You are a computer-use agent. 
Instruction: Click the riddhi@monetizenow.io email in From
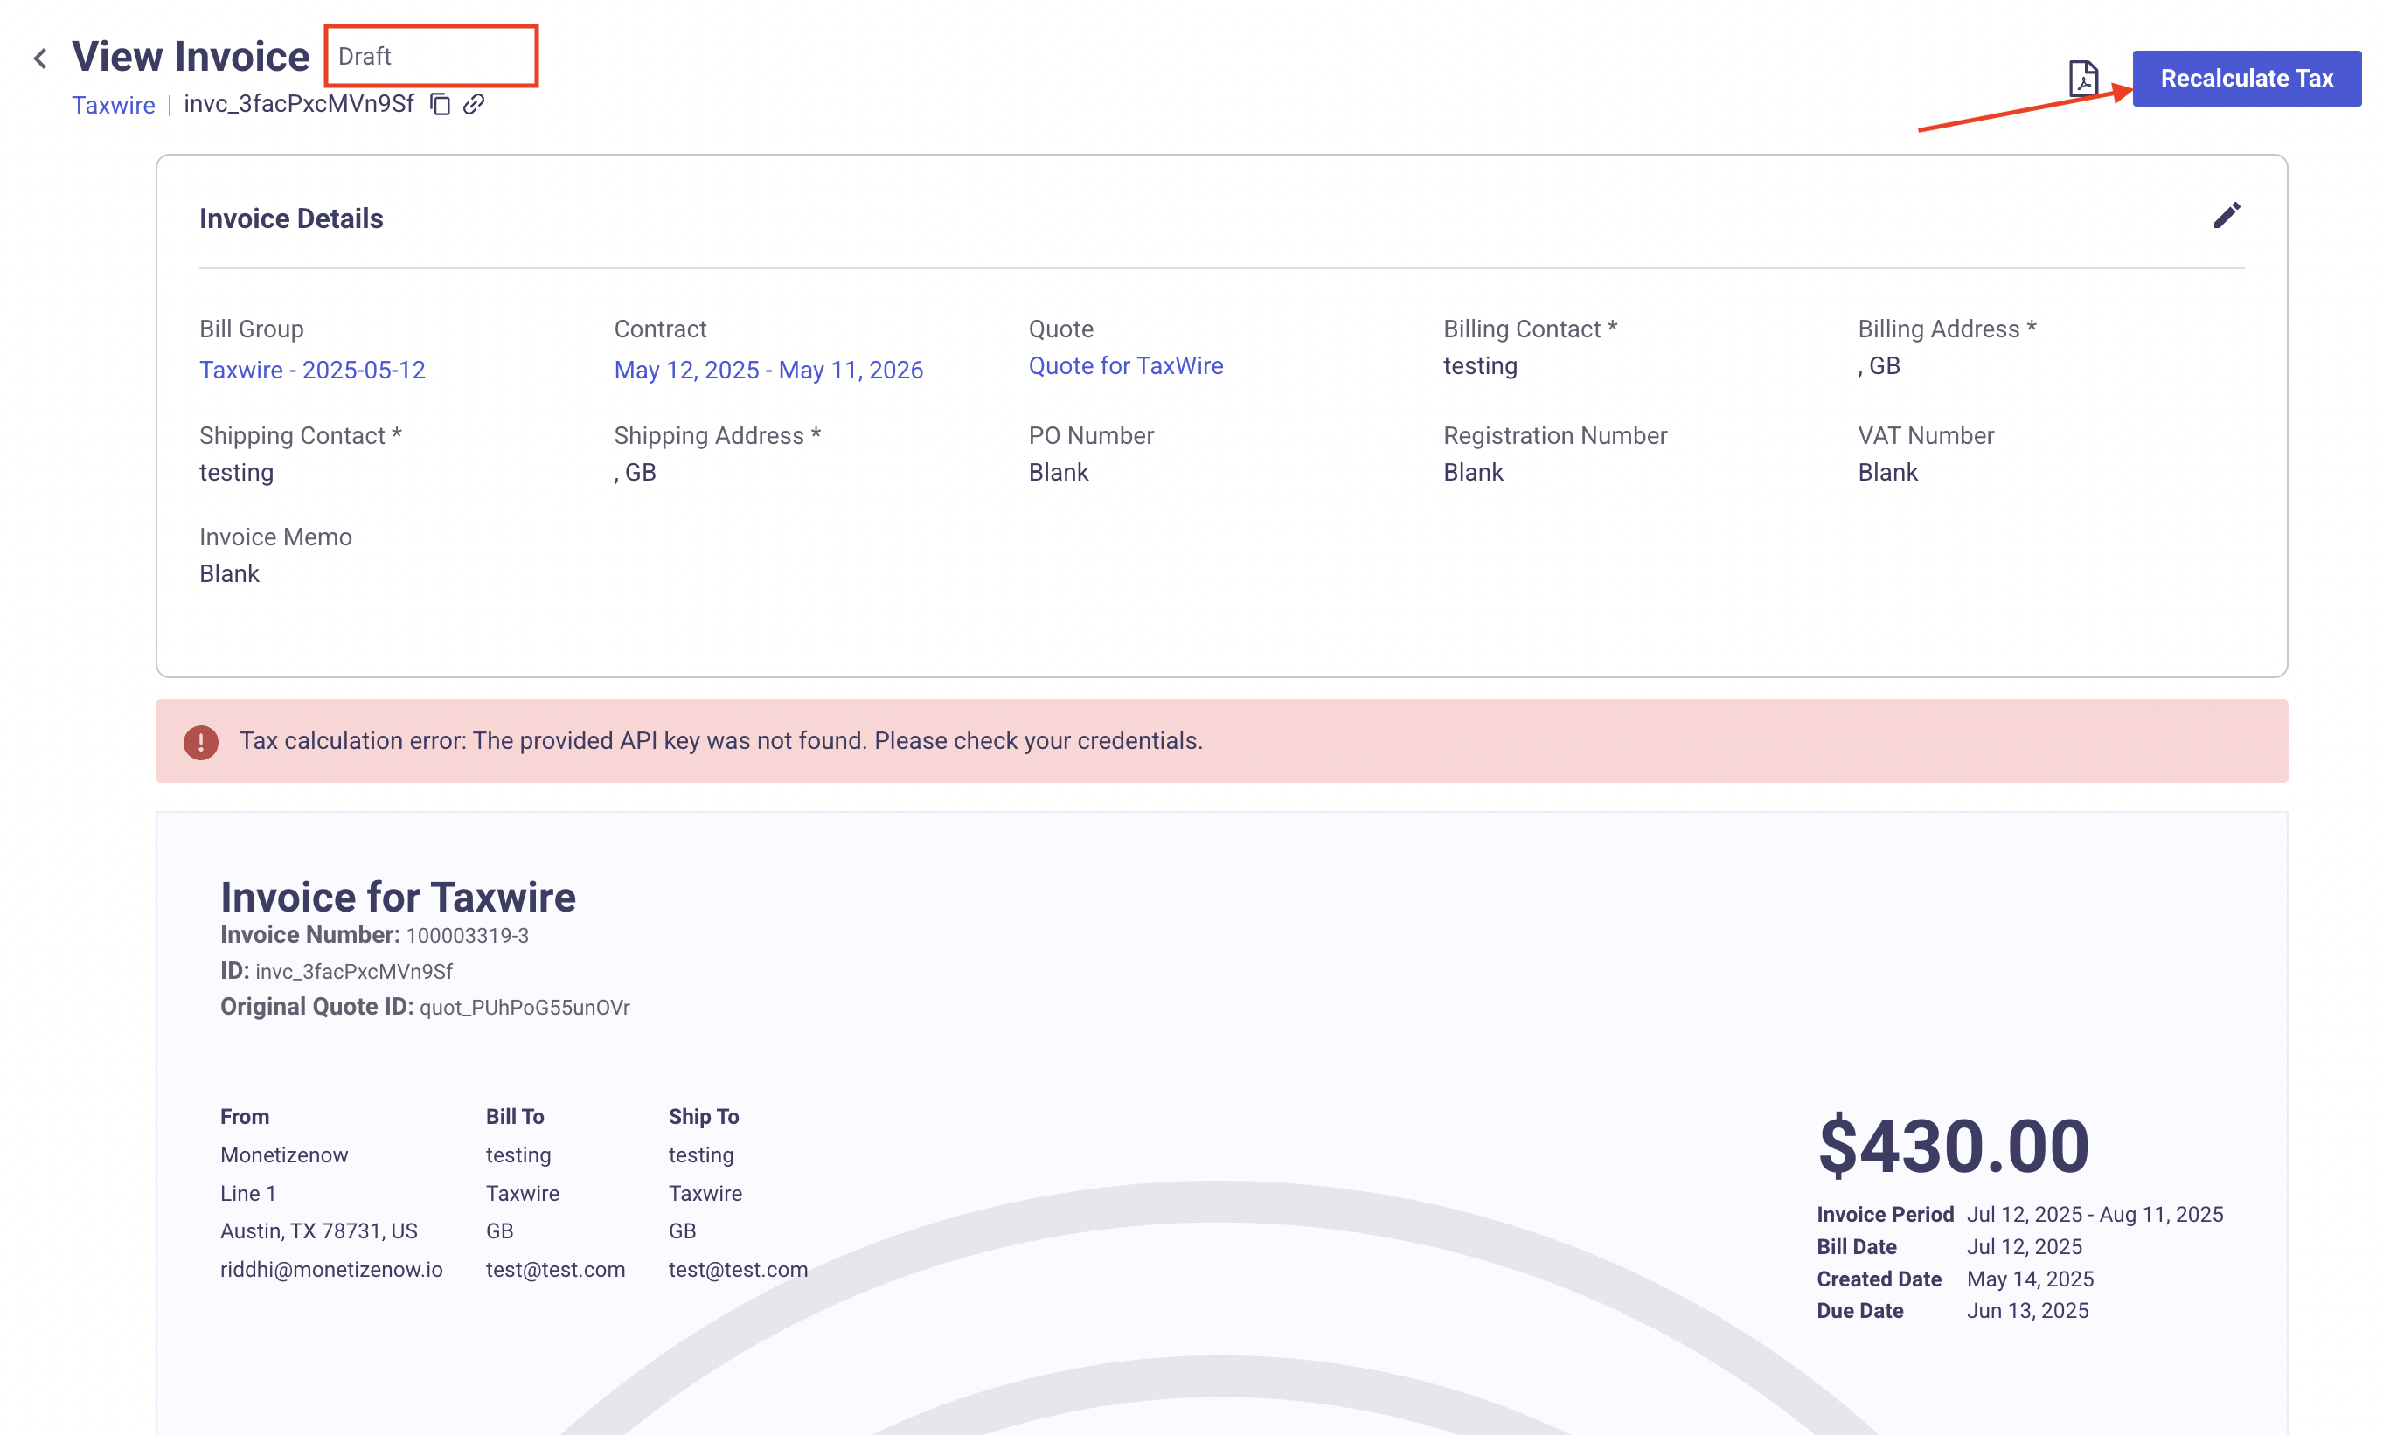[330, 1270]
